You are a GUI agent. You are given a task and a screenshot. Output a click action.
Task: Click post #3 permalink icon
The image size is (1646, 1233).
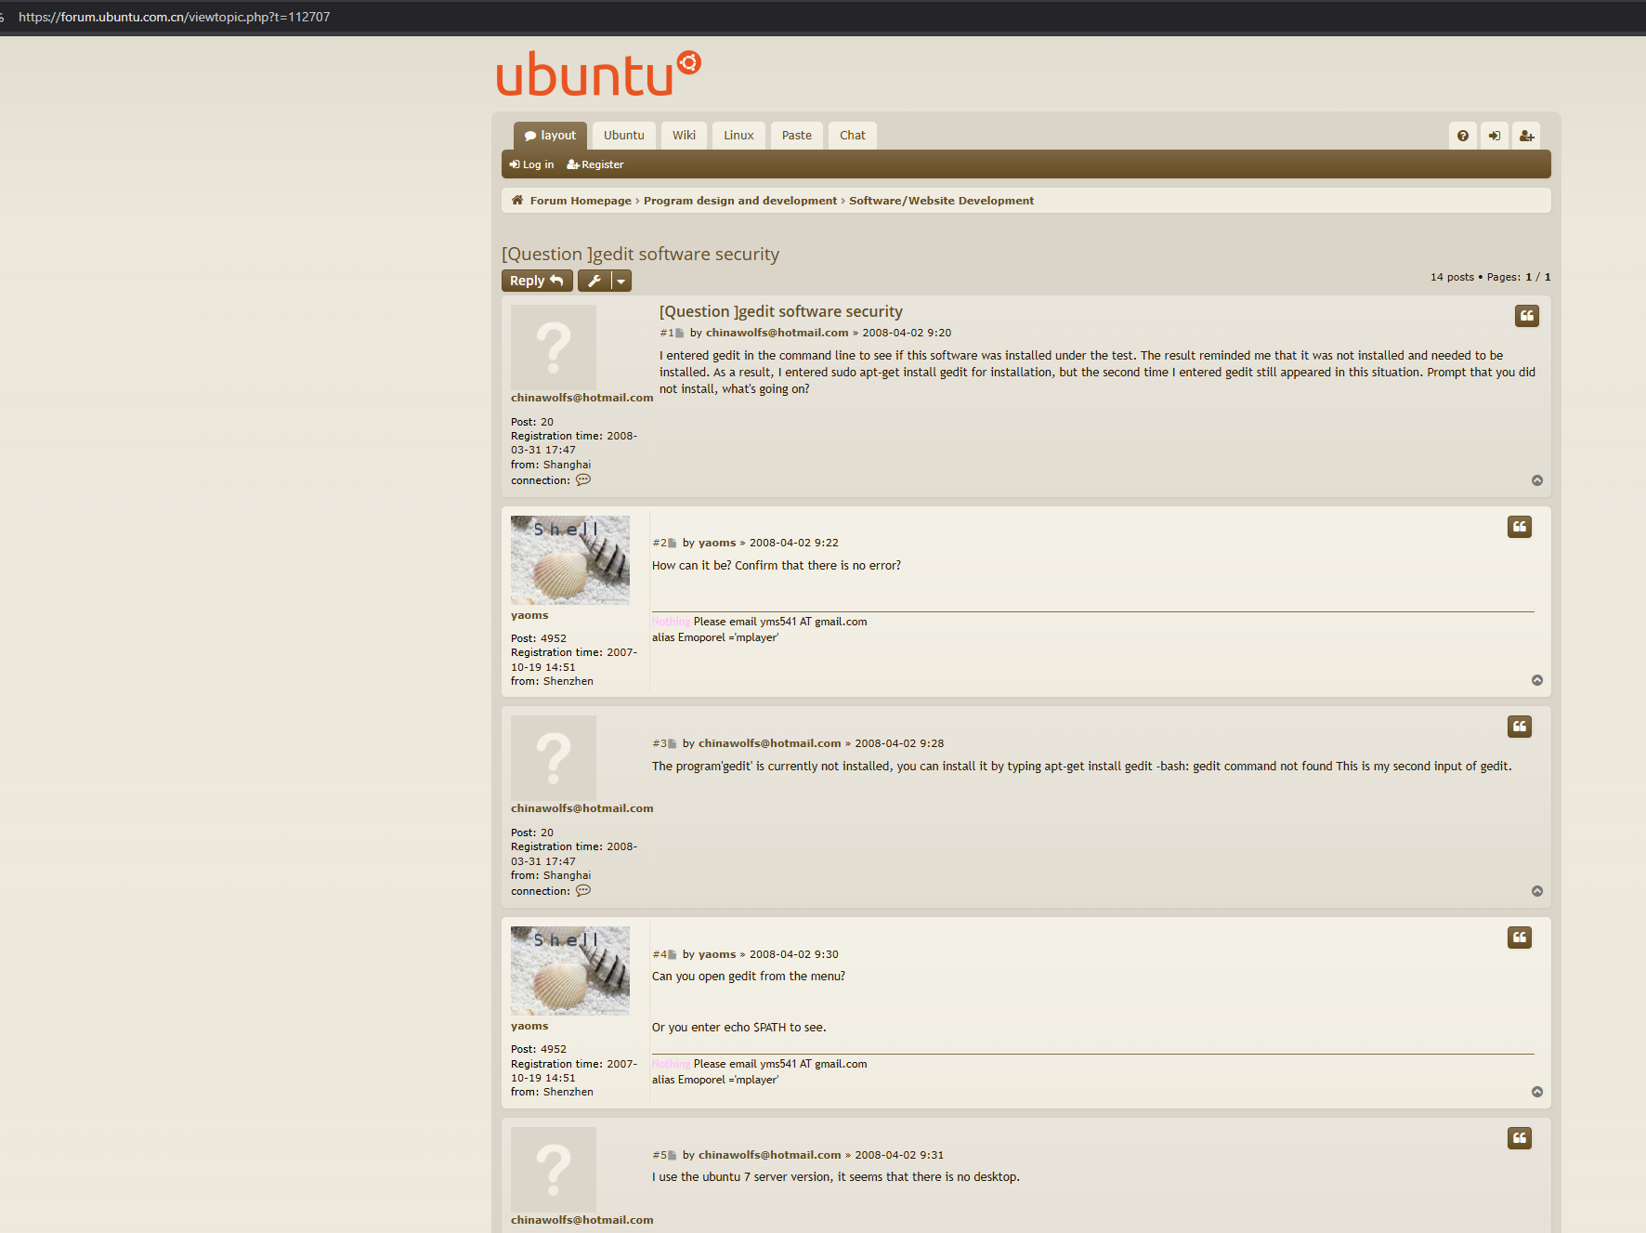pos(673,743)
